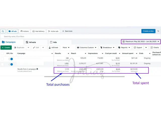Screen dimensions: 161x114
Task: Sort by the Amount spent column header
Action: click(130, 53)
